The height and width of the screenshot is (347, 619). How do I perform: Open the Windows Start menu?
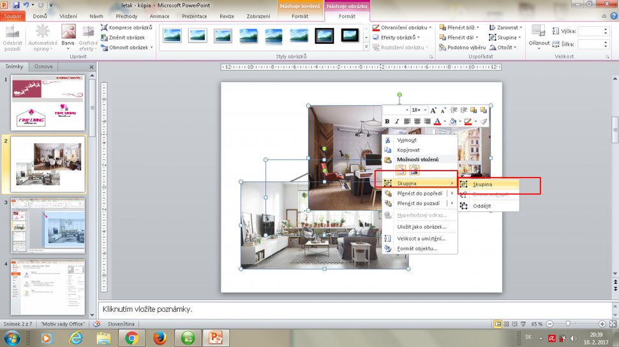pyautogui.click(x=11, y=338)
